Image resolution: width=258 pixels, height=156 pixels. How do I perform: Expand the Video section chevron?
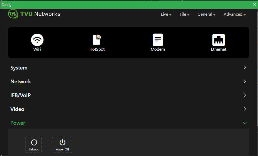(x=245, y=109)
